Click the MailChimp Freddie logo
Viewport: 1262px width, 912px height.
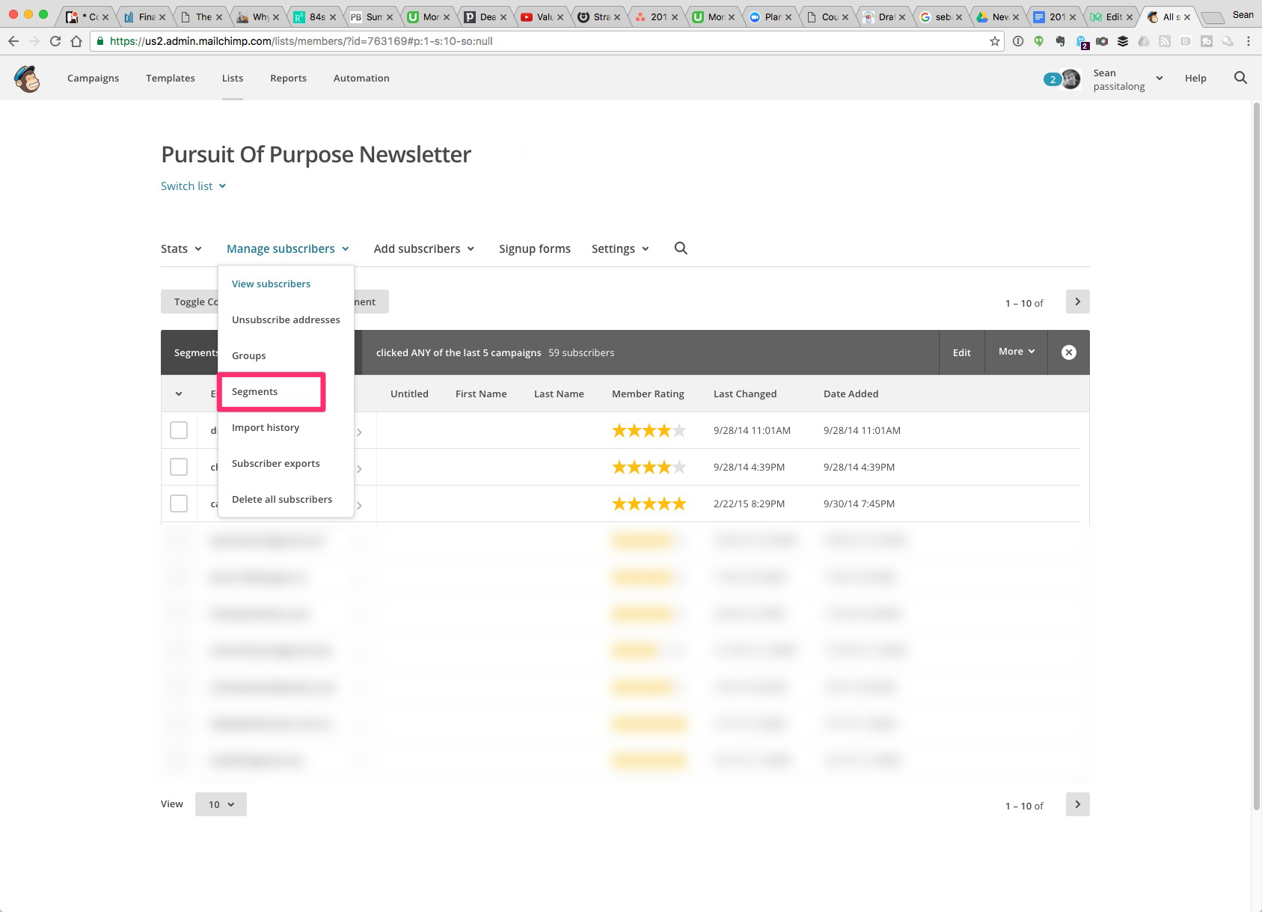28,78
